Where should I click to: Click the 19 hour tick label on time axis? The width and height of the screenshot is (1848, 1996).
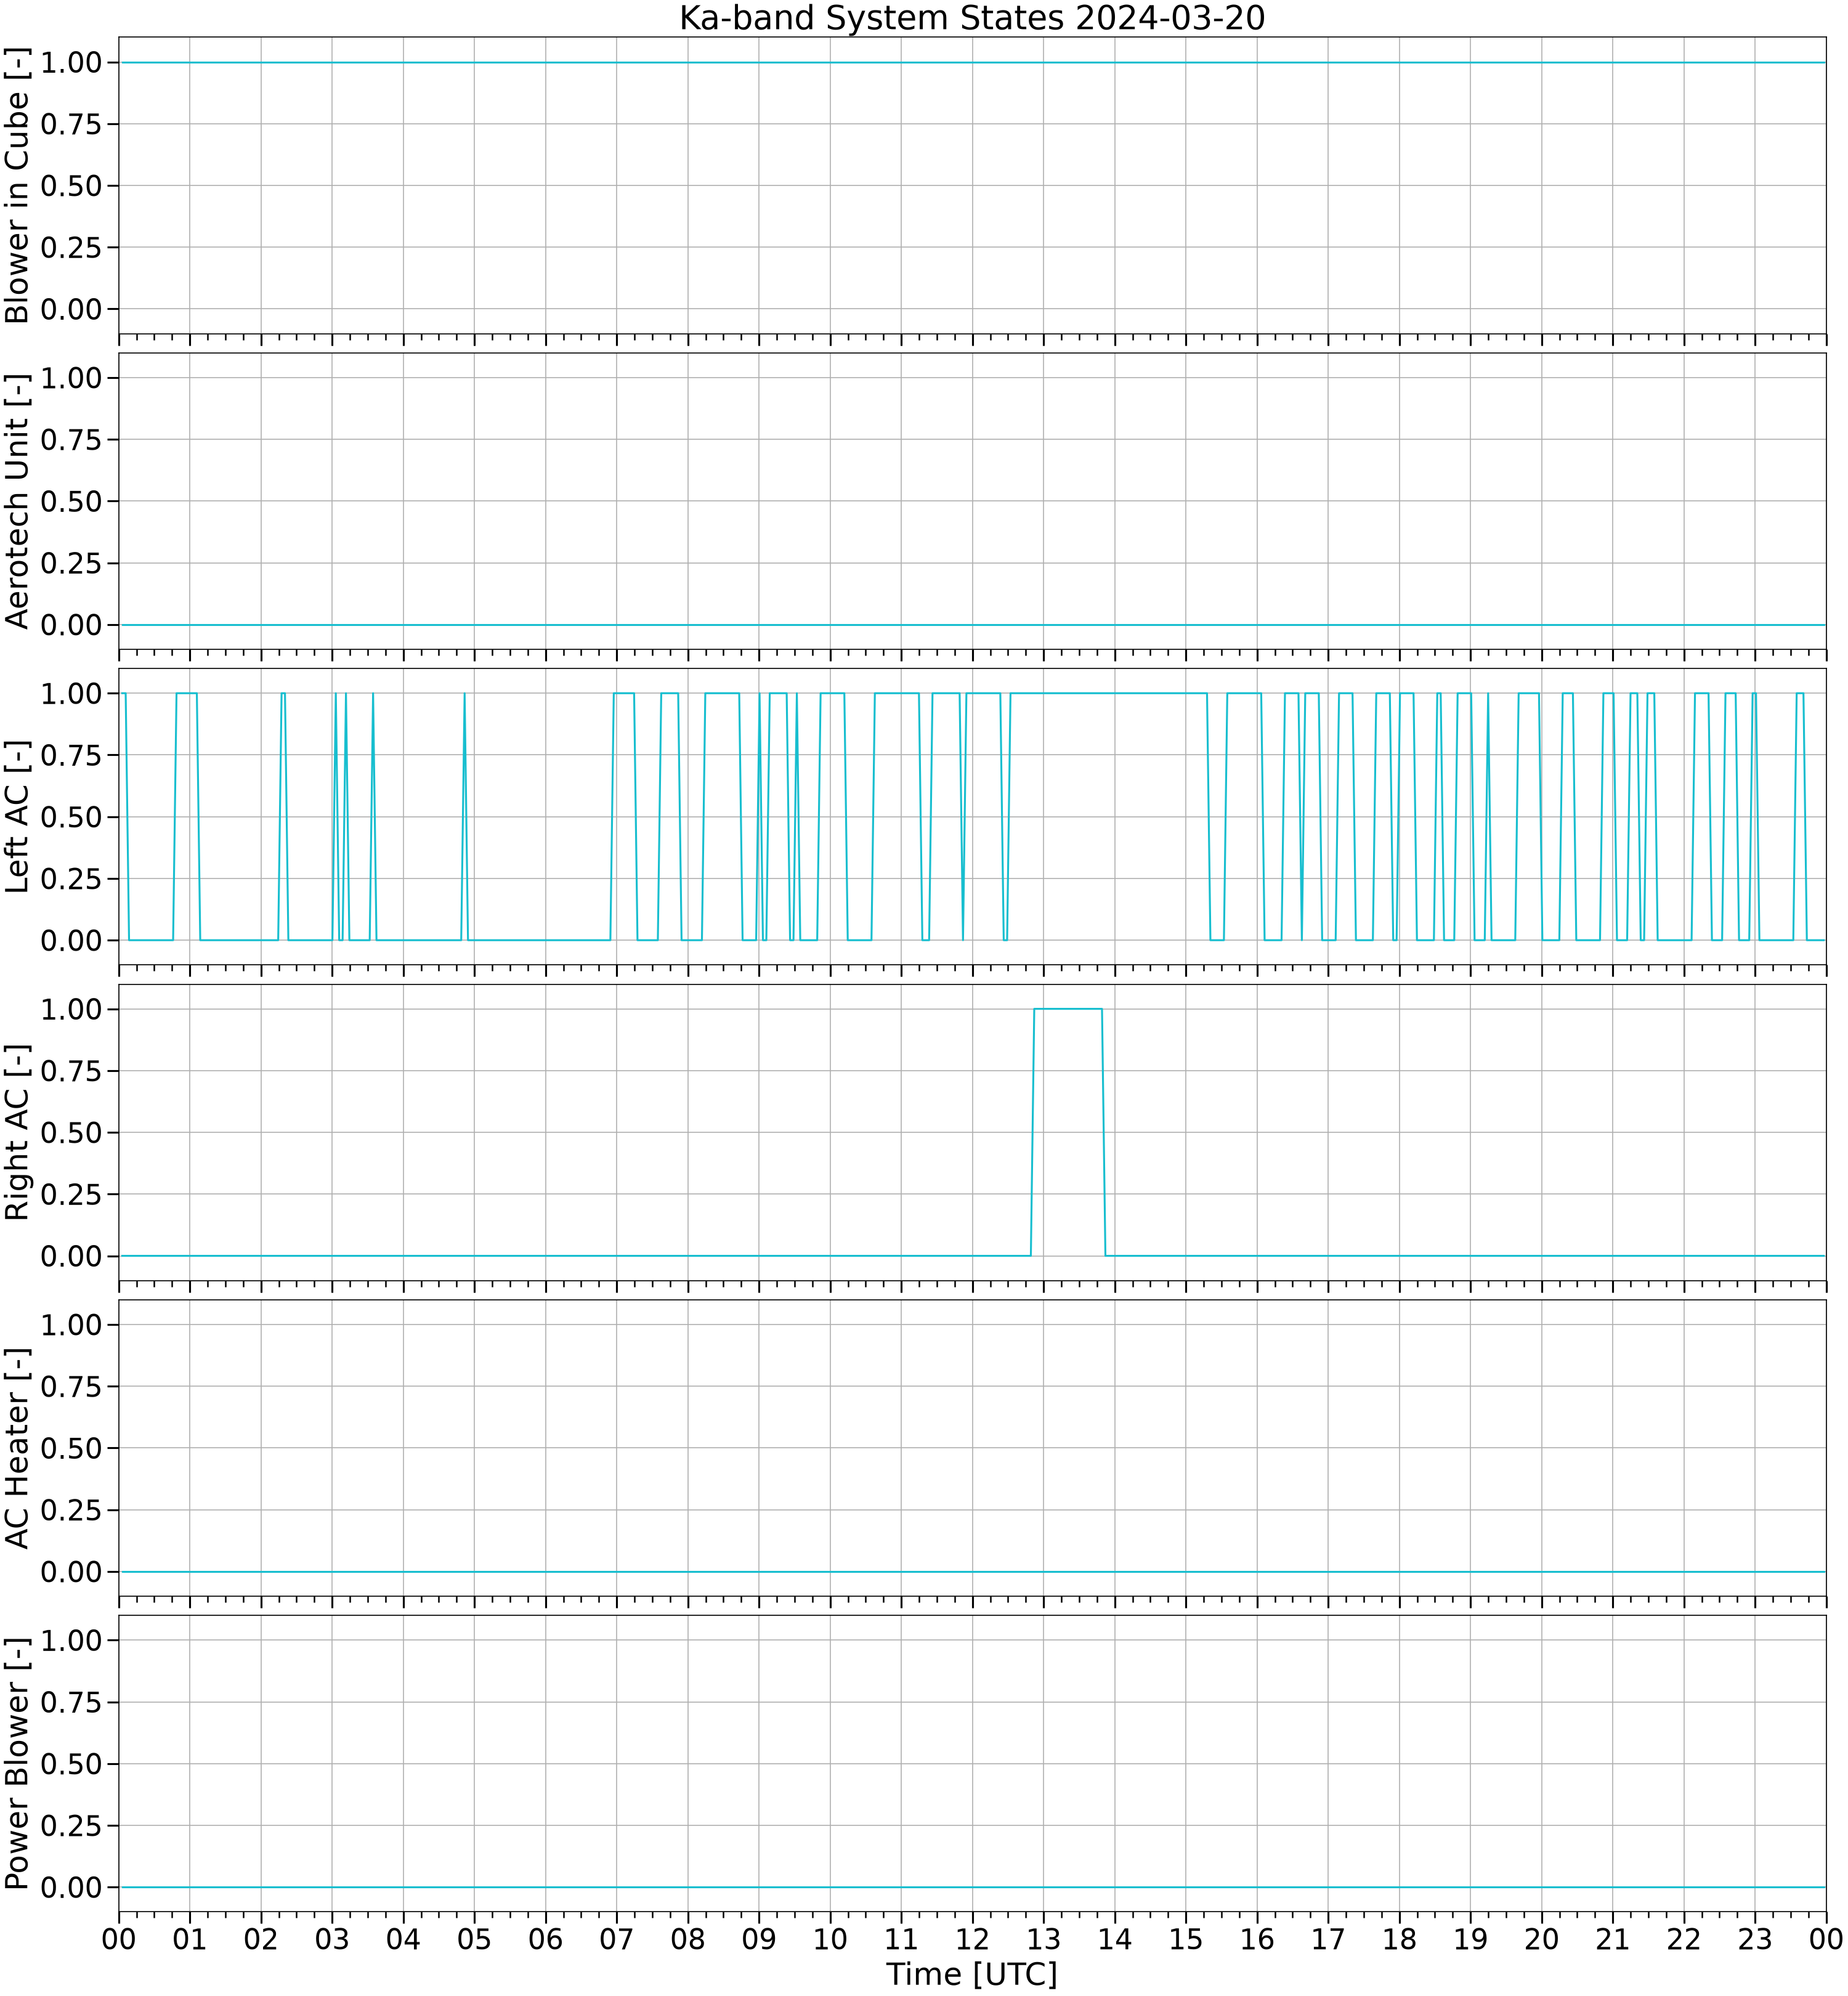tap(1471, 1939)
